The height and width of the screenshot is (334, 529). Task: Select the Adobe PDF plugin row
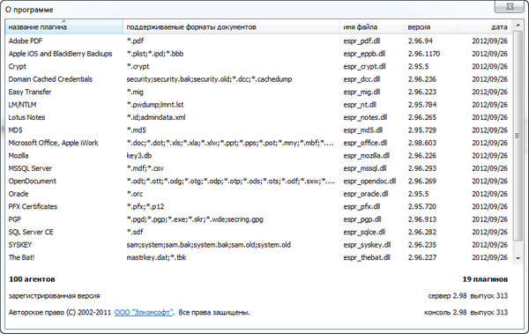[x=258, y=41]
